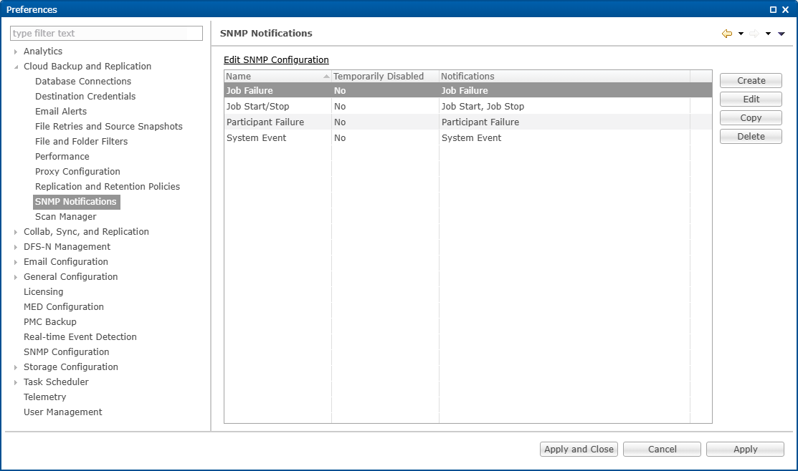The width and height of the screenshot is (798, 471).
Task: Select SNMP Notifications in the tree
Action: coord(76,202)
